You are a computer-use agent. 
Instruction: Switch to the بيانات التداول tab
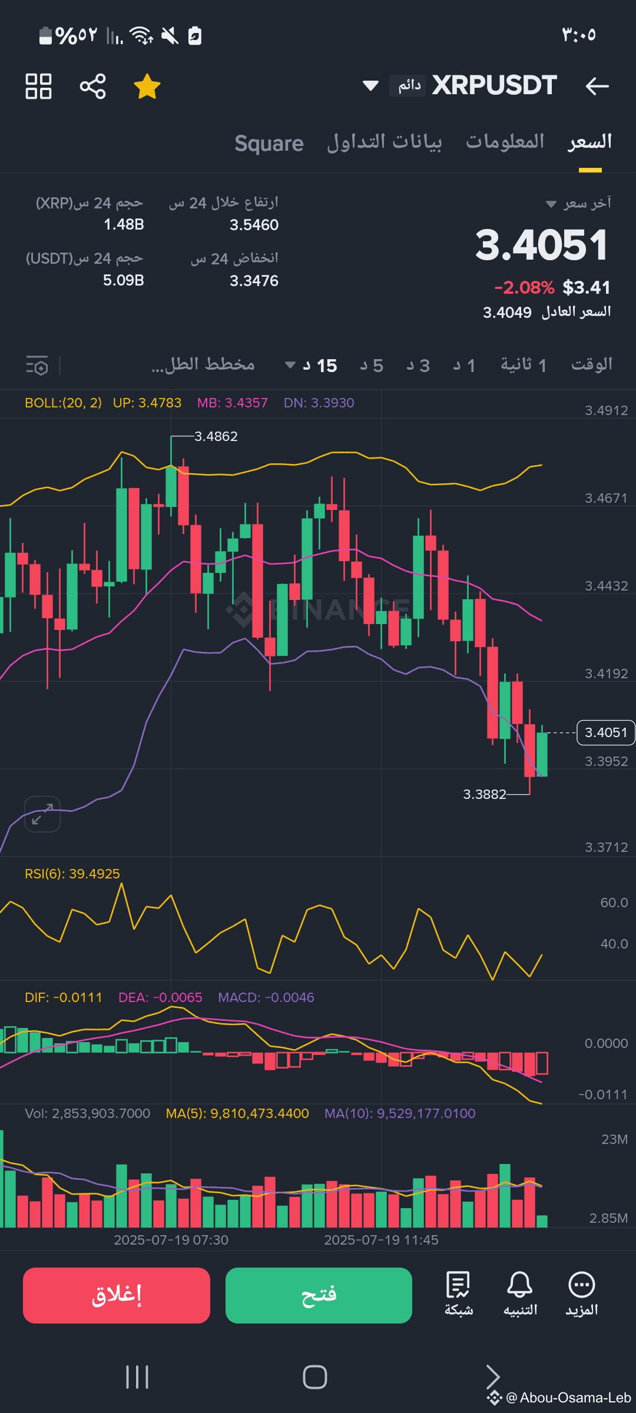(385, 142)
